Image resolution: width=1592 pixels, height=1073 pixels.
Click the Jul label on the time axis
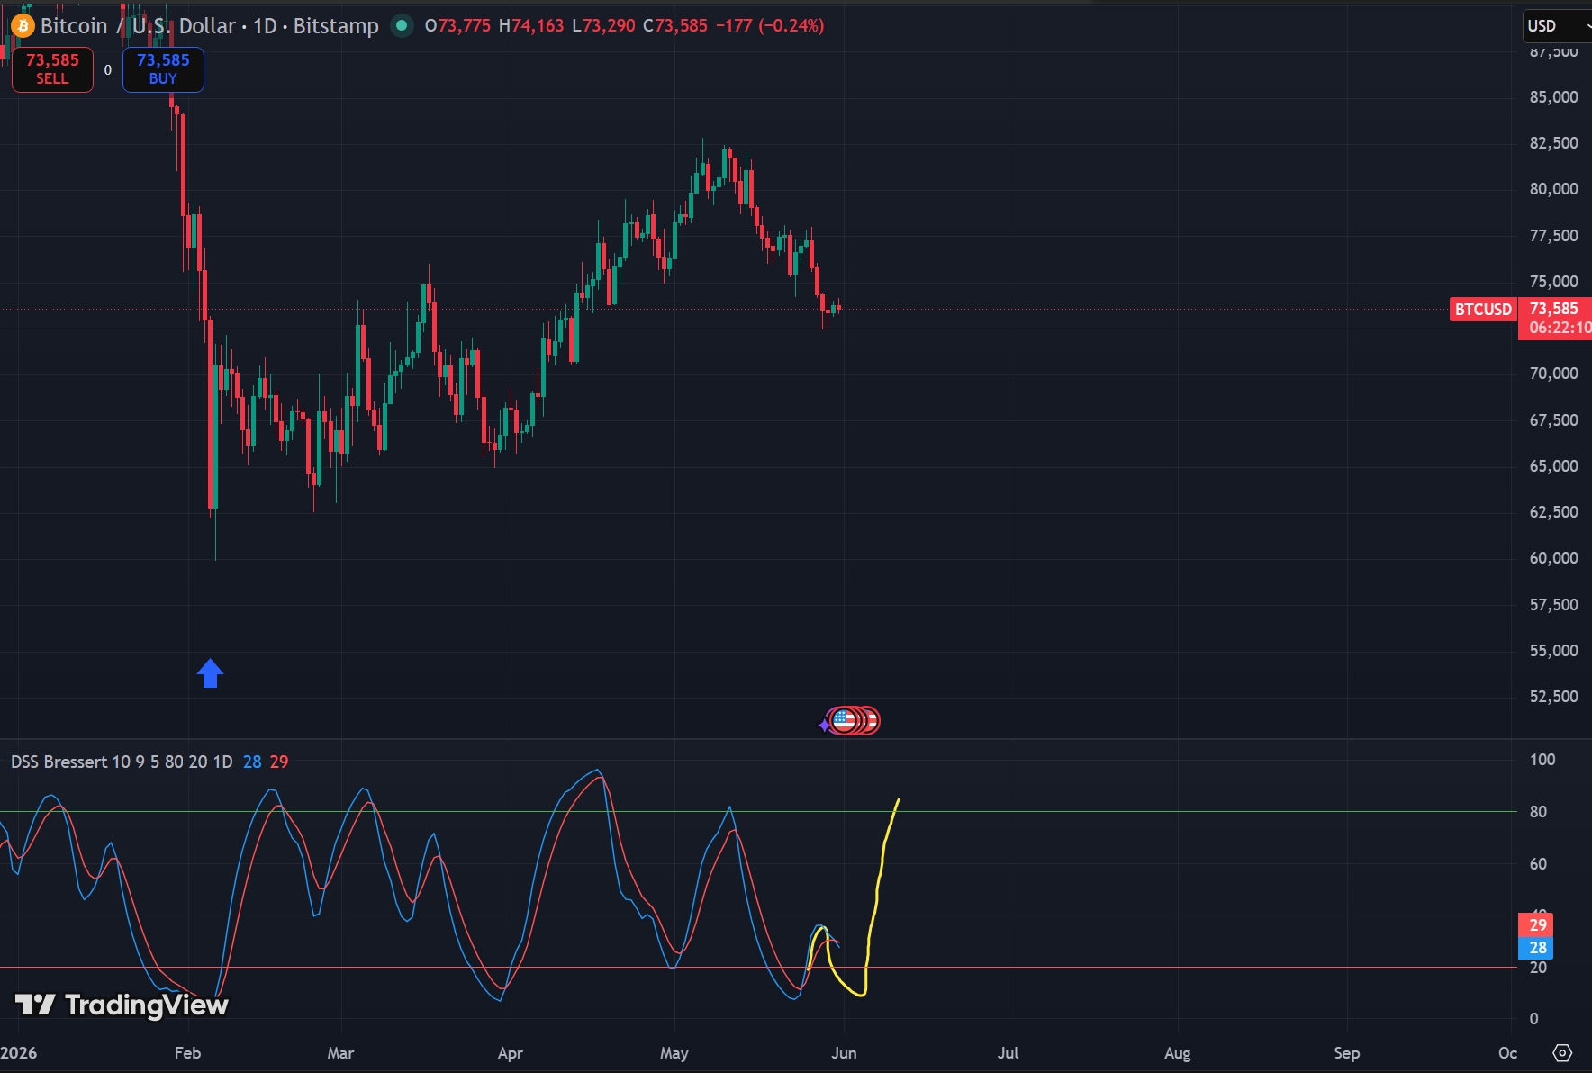coord(1008,1053)
